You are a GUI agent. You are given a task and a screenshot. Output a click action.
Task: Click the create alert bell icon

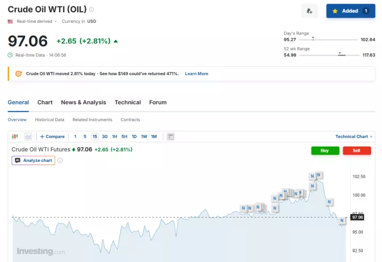click(x=310, y=11)
